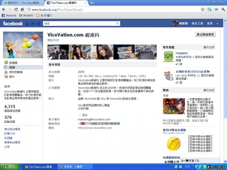Click the green call icon after phone number
This screenshot has width=227, height=170.
(x=118, y=124)
